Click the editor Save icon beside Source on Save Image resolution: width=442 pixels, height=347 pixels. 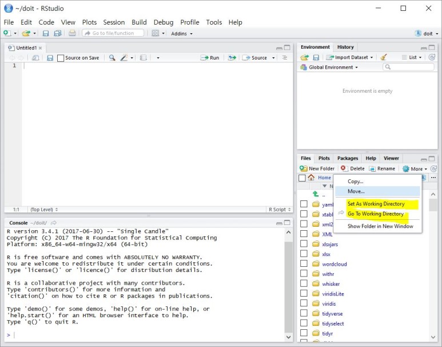coord(50,58)
